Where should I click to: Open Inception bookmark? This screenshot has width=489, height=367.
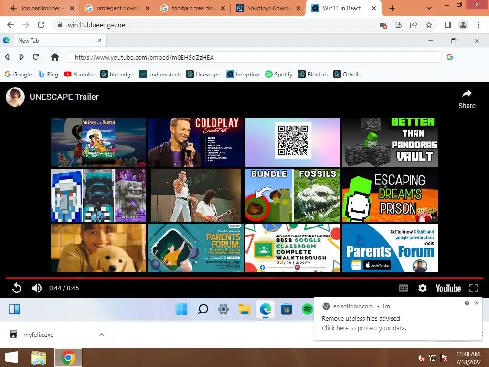[243, 74]
